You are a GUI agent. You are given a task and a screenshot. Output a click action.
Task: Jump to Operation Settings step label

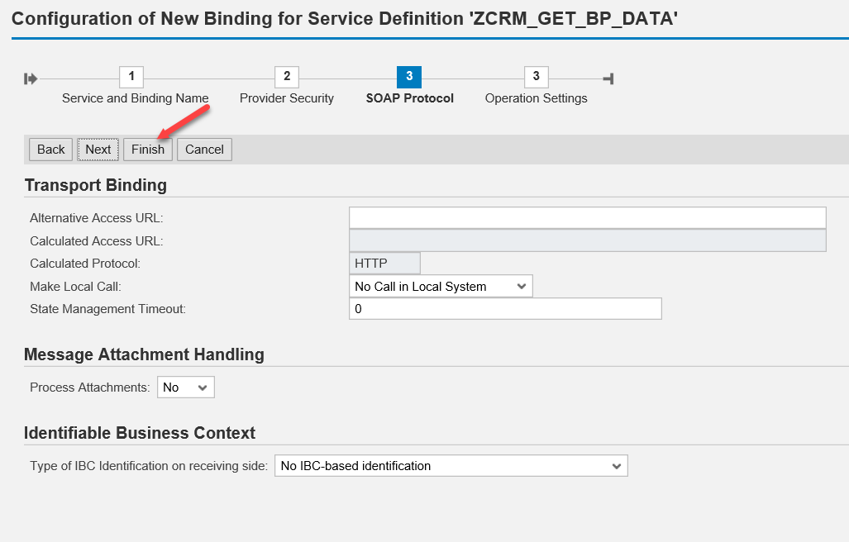tap(536, 98)
